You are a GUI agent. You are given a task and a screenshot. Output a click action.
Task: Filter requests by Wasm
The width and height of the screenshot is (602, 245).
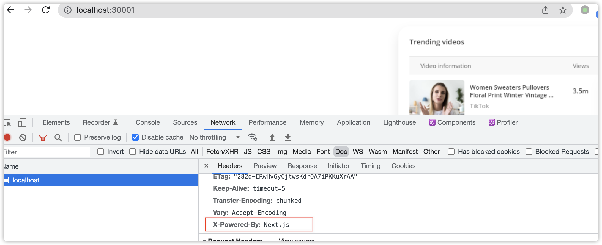tap(378, 152)
